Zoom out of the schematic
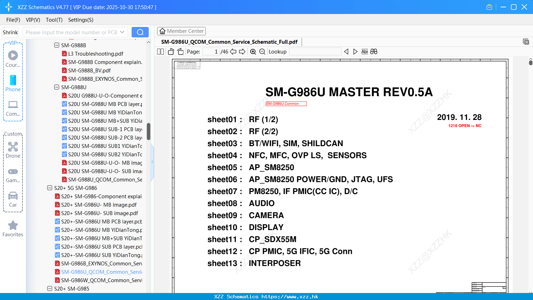Viewport: 533px width, 300px height. coord(262,52)
